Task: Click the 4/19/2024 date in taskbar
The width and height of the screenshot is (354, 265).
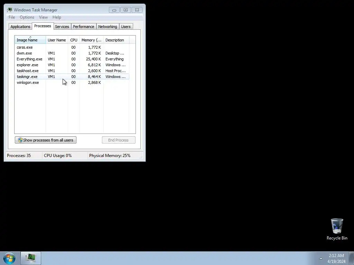Action: coord(336,262)
